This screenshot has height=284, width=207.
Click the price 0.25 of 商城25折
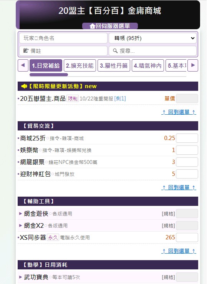(x=169, y=138)
